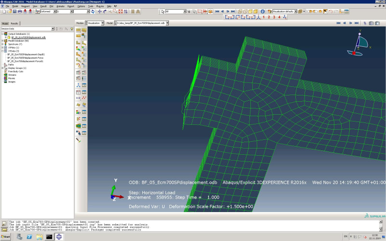Toggle filled render style
Image resolution: width=386 pixels, height=241 pixels.
coord(250,12)
